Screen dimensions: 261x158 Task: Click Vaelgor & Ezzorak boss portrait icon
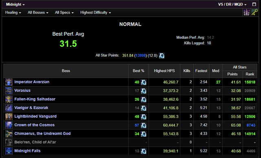pos(9,108)
